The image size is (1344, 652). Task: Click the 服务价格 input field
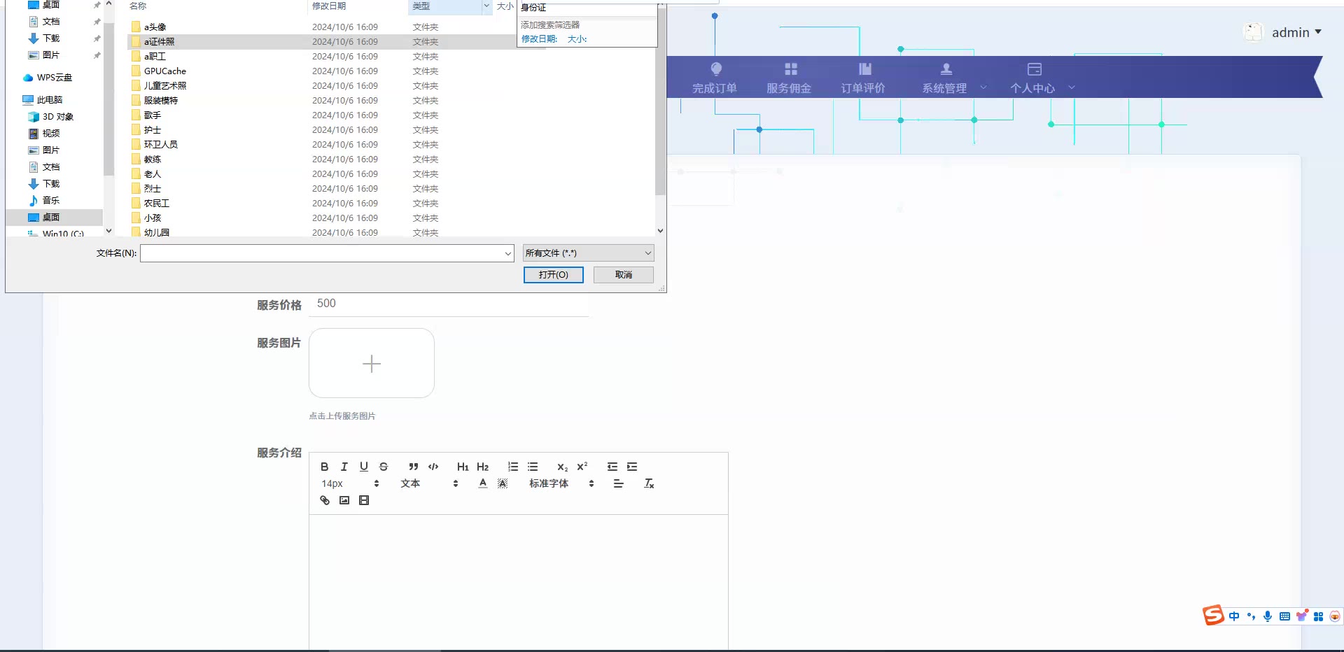point(449,304)
